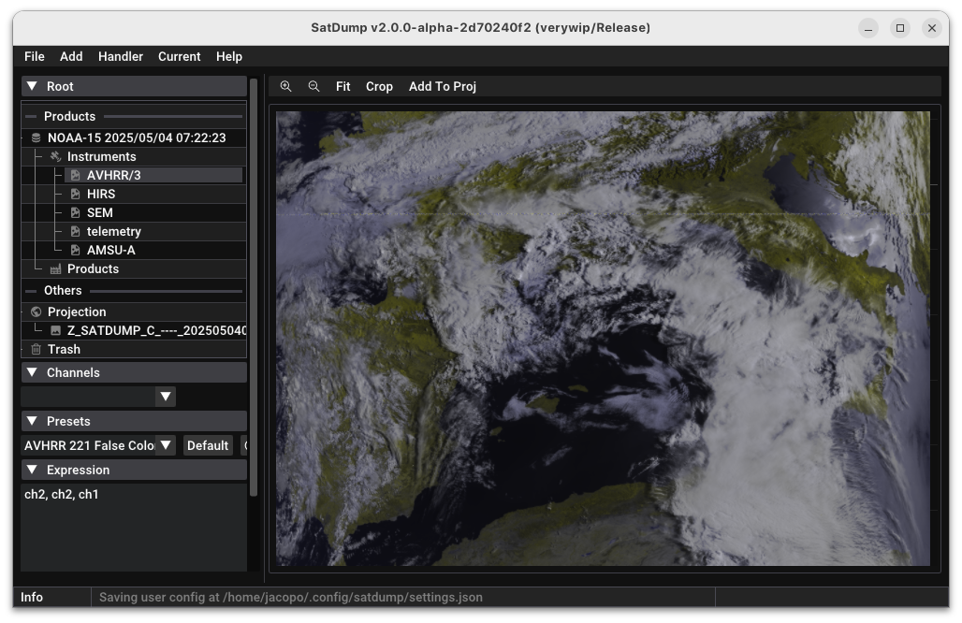Open the Handler menu
Screen dimensions: 962x623
(x=121, y=56)
